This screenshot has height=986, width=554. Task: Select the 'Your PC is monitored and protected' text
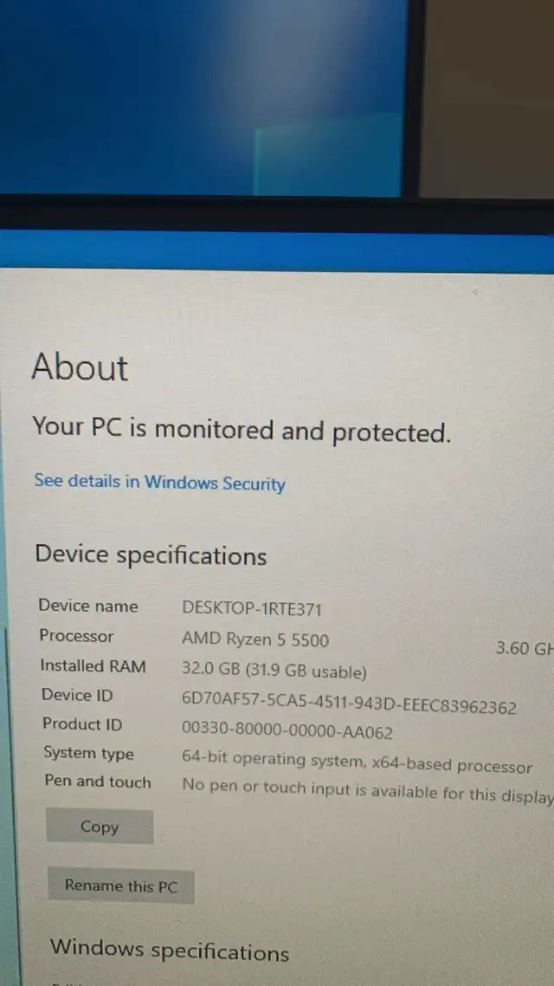(242, 430)
